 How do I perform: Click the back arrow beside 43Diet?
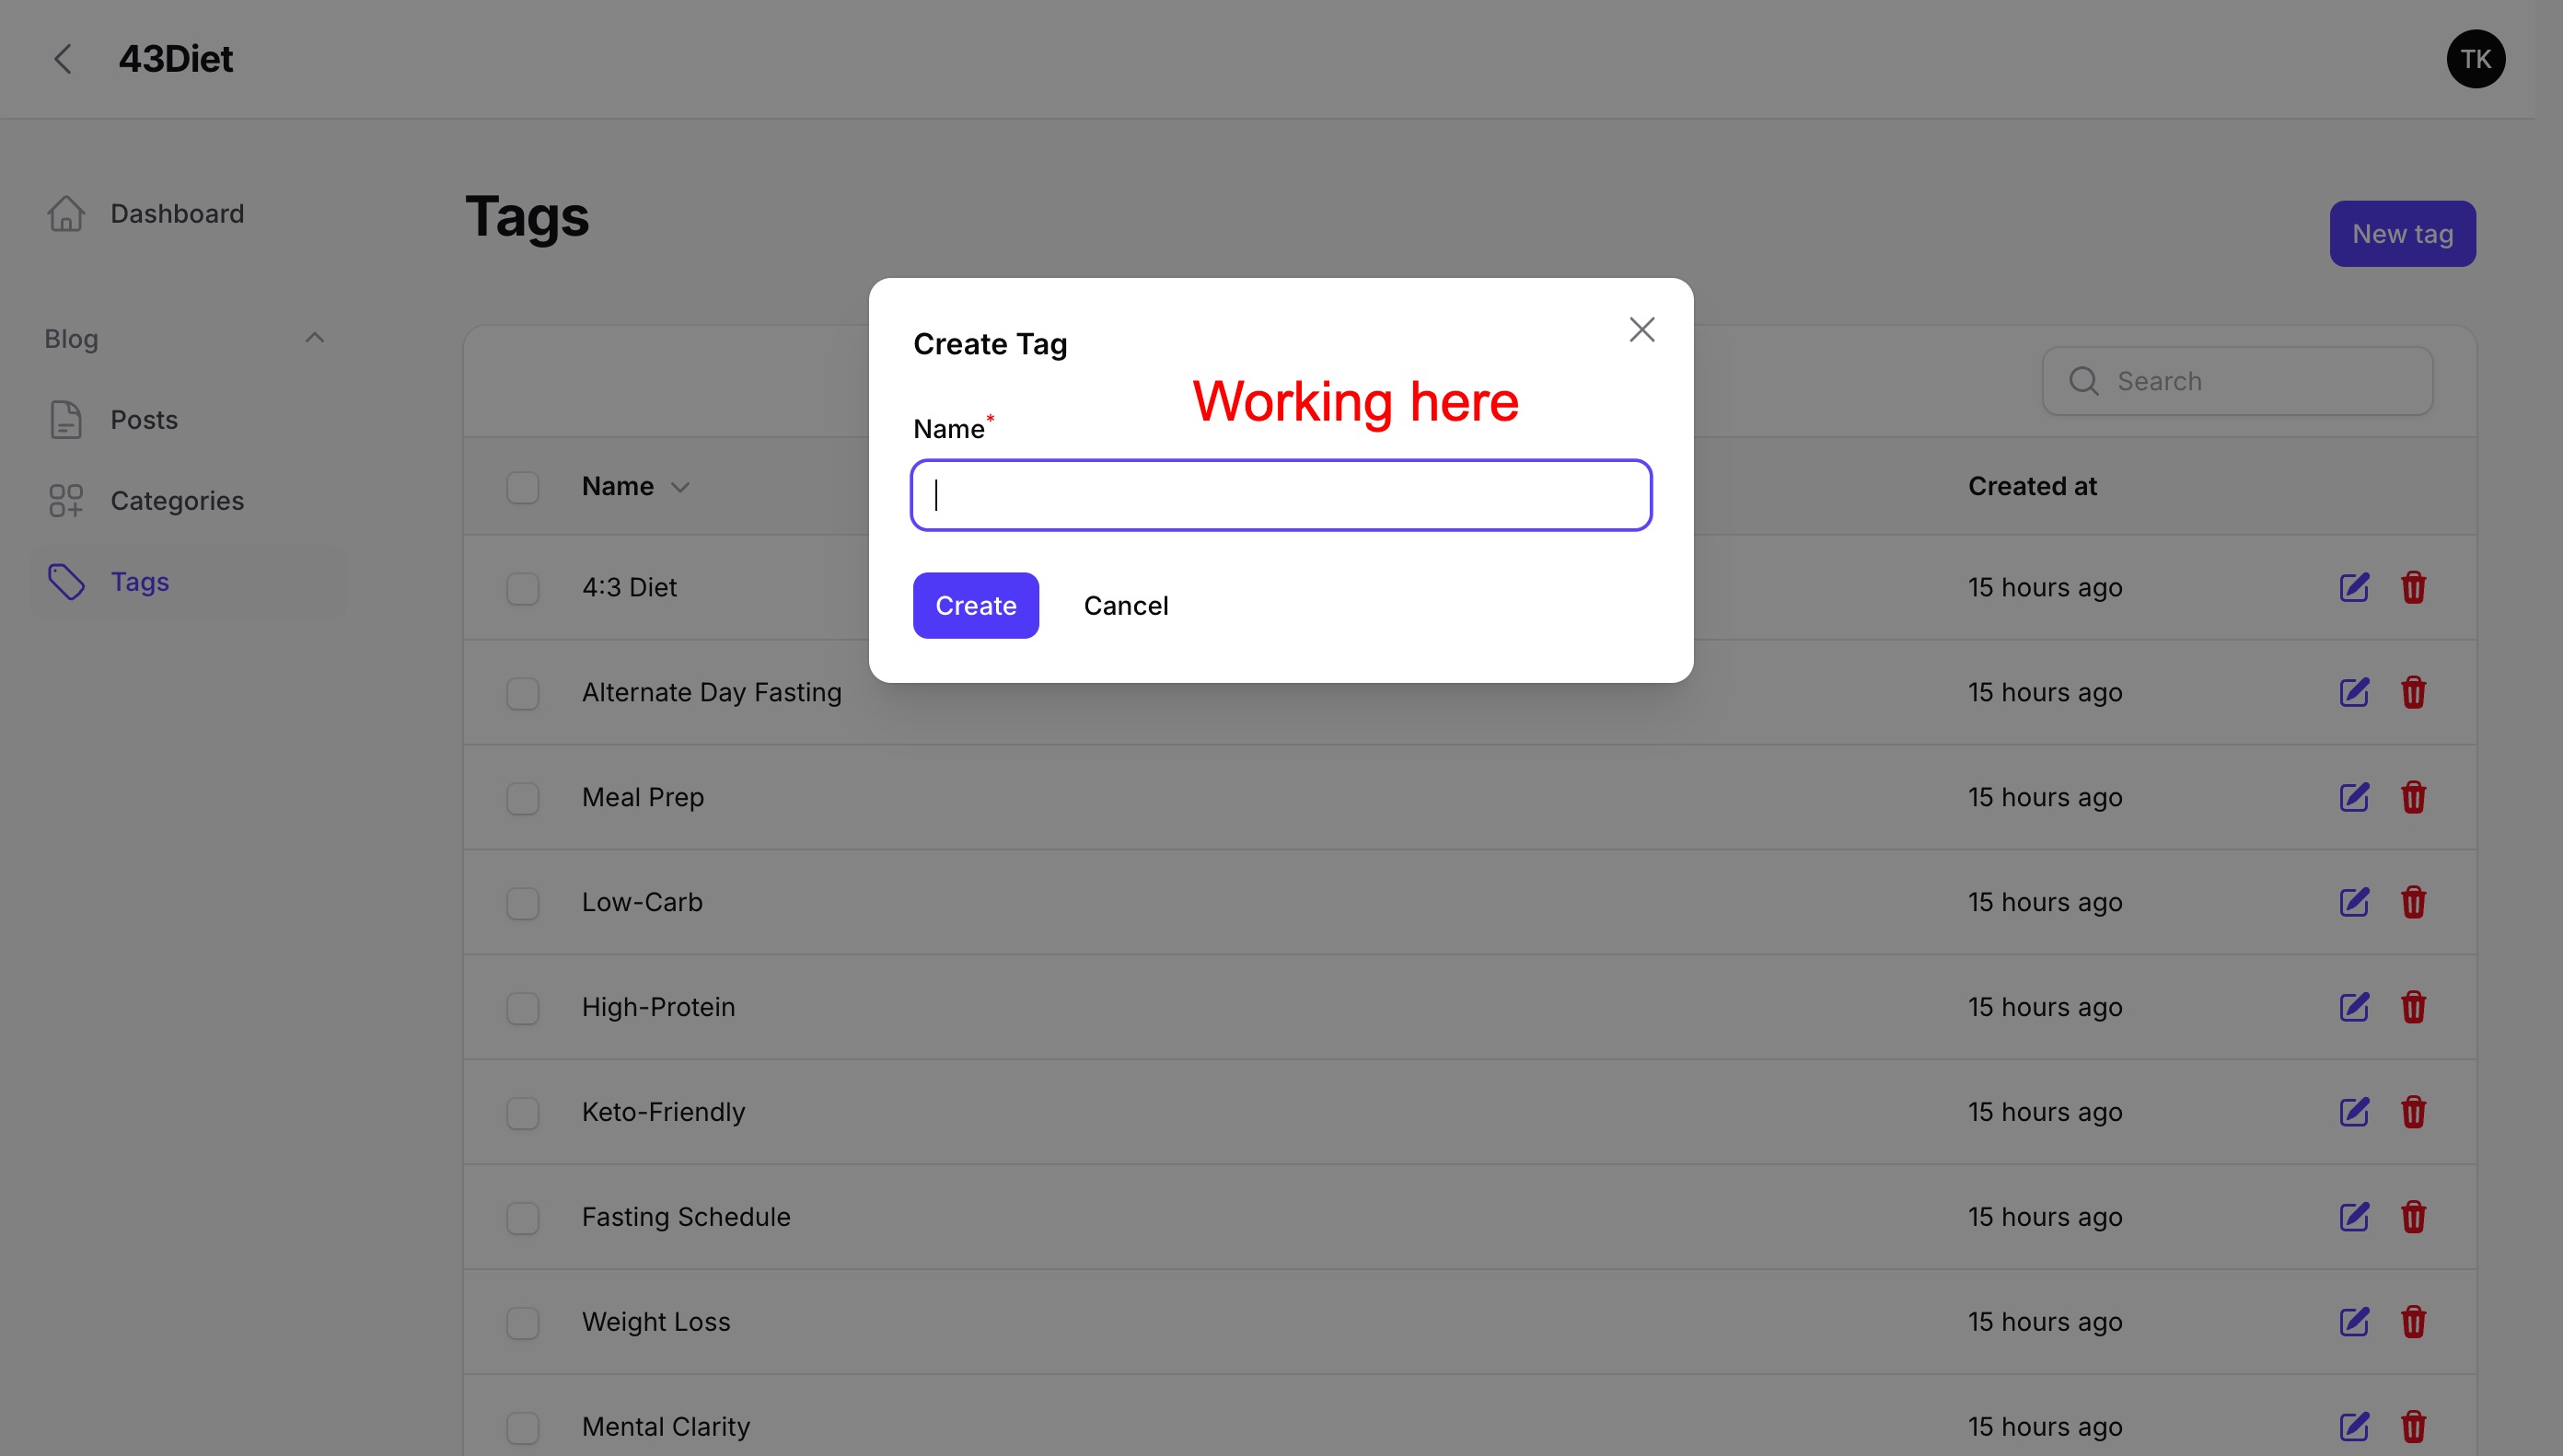pyautogui.click(x=63, y=59)
